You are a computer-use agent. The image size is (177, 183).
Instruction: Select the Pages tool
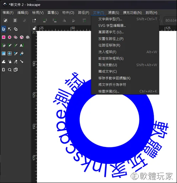[x=4, y=70]
